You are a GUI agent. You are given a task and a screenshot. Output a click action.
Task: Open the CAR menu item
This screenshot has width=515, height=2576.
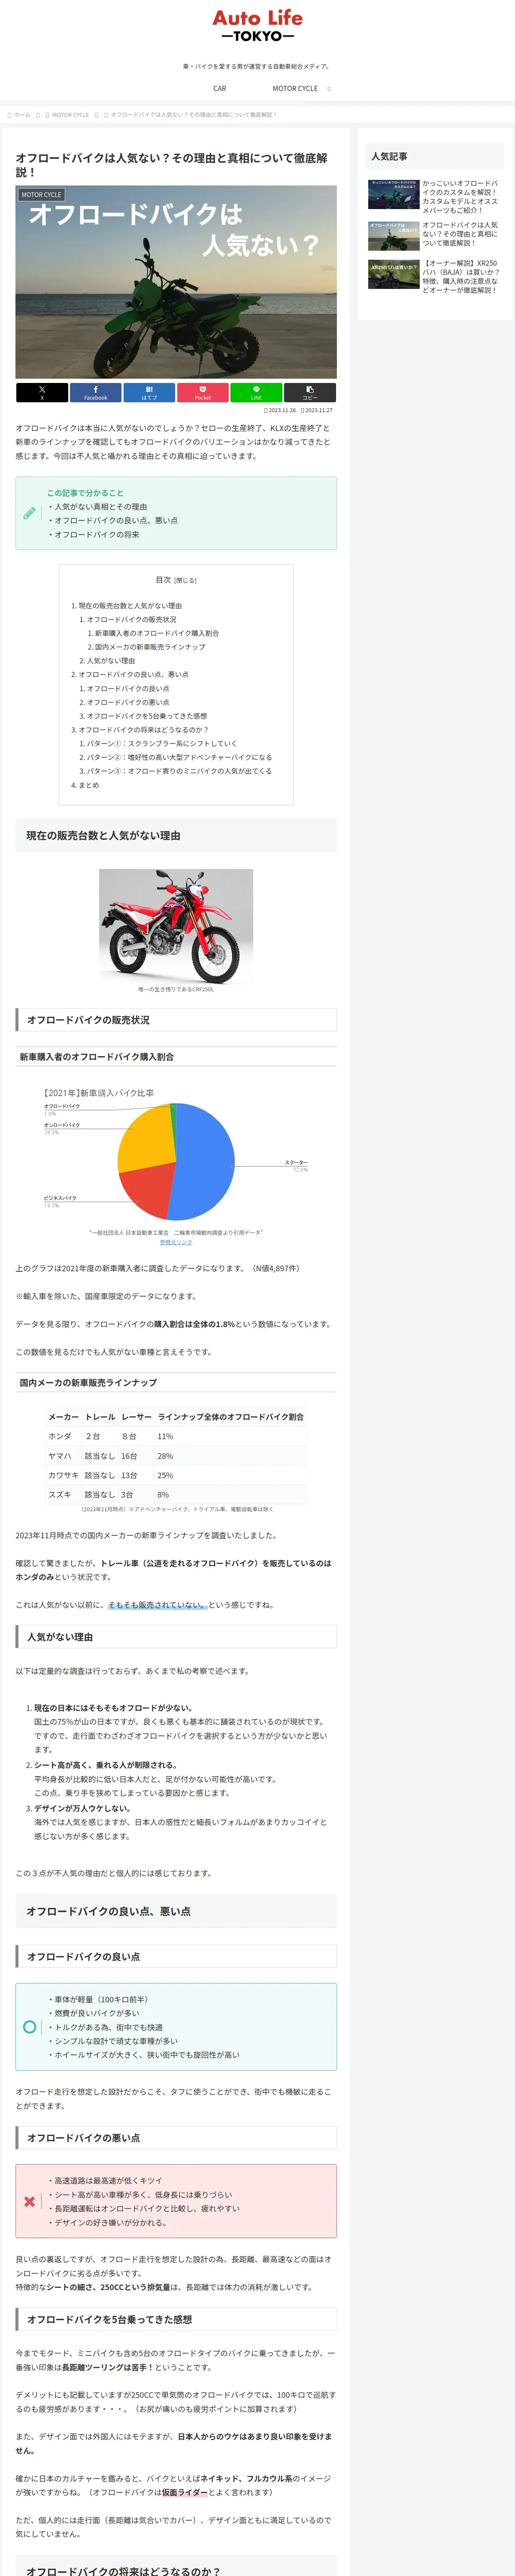219,88
